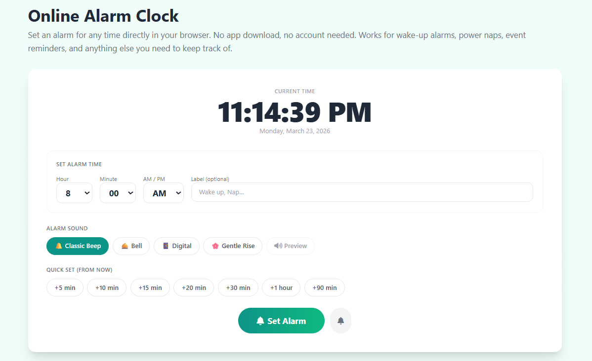This screenshot has width=592, height=361.
Task: Click the bell icon inside Set Alarm
Action: click(260, 320)
